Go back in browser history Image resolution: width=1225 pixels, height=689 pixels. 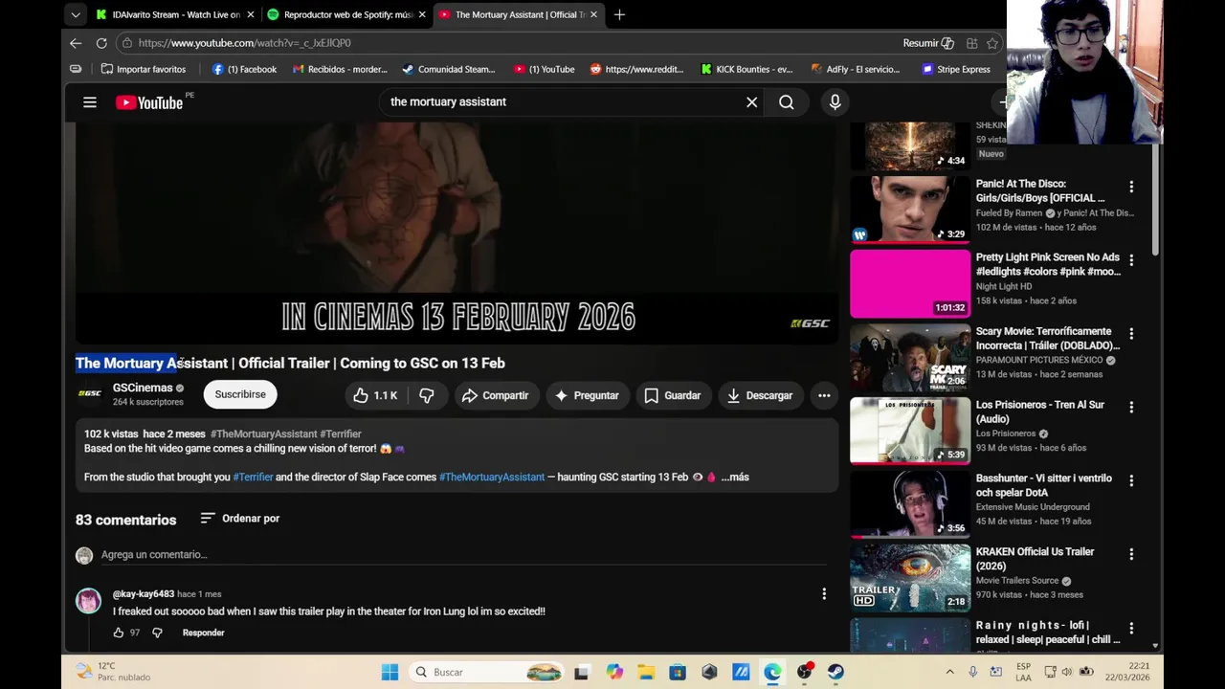point(76,43)
